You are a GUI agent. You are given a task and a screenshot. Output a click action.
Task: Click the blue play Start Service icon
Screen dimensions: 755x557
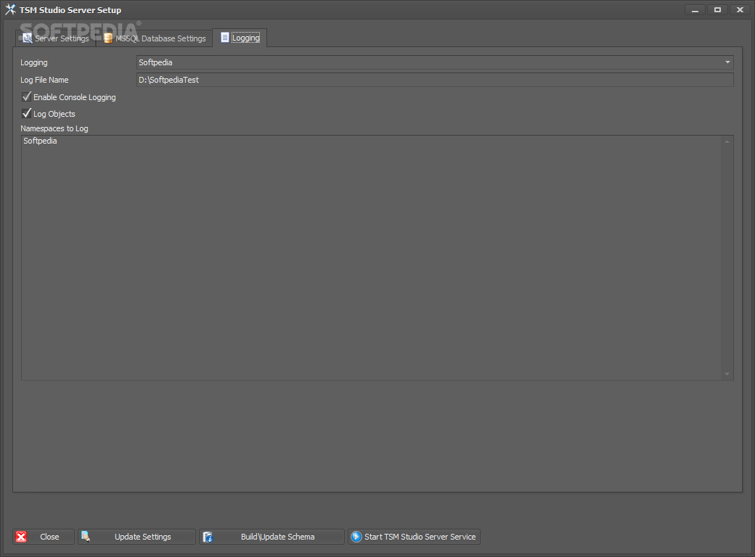pyautogui.click(x=356, y=537)
